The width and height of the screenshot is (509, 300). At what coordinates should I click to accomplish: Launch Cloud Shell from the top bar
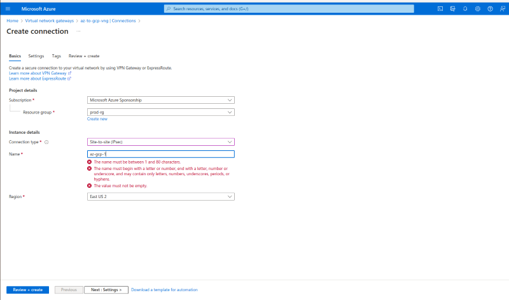(x=440, y=9)
